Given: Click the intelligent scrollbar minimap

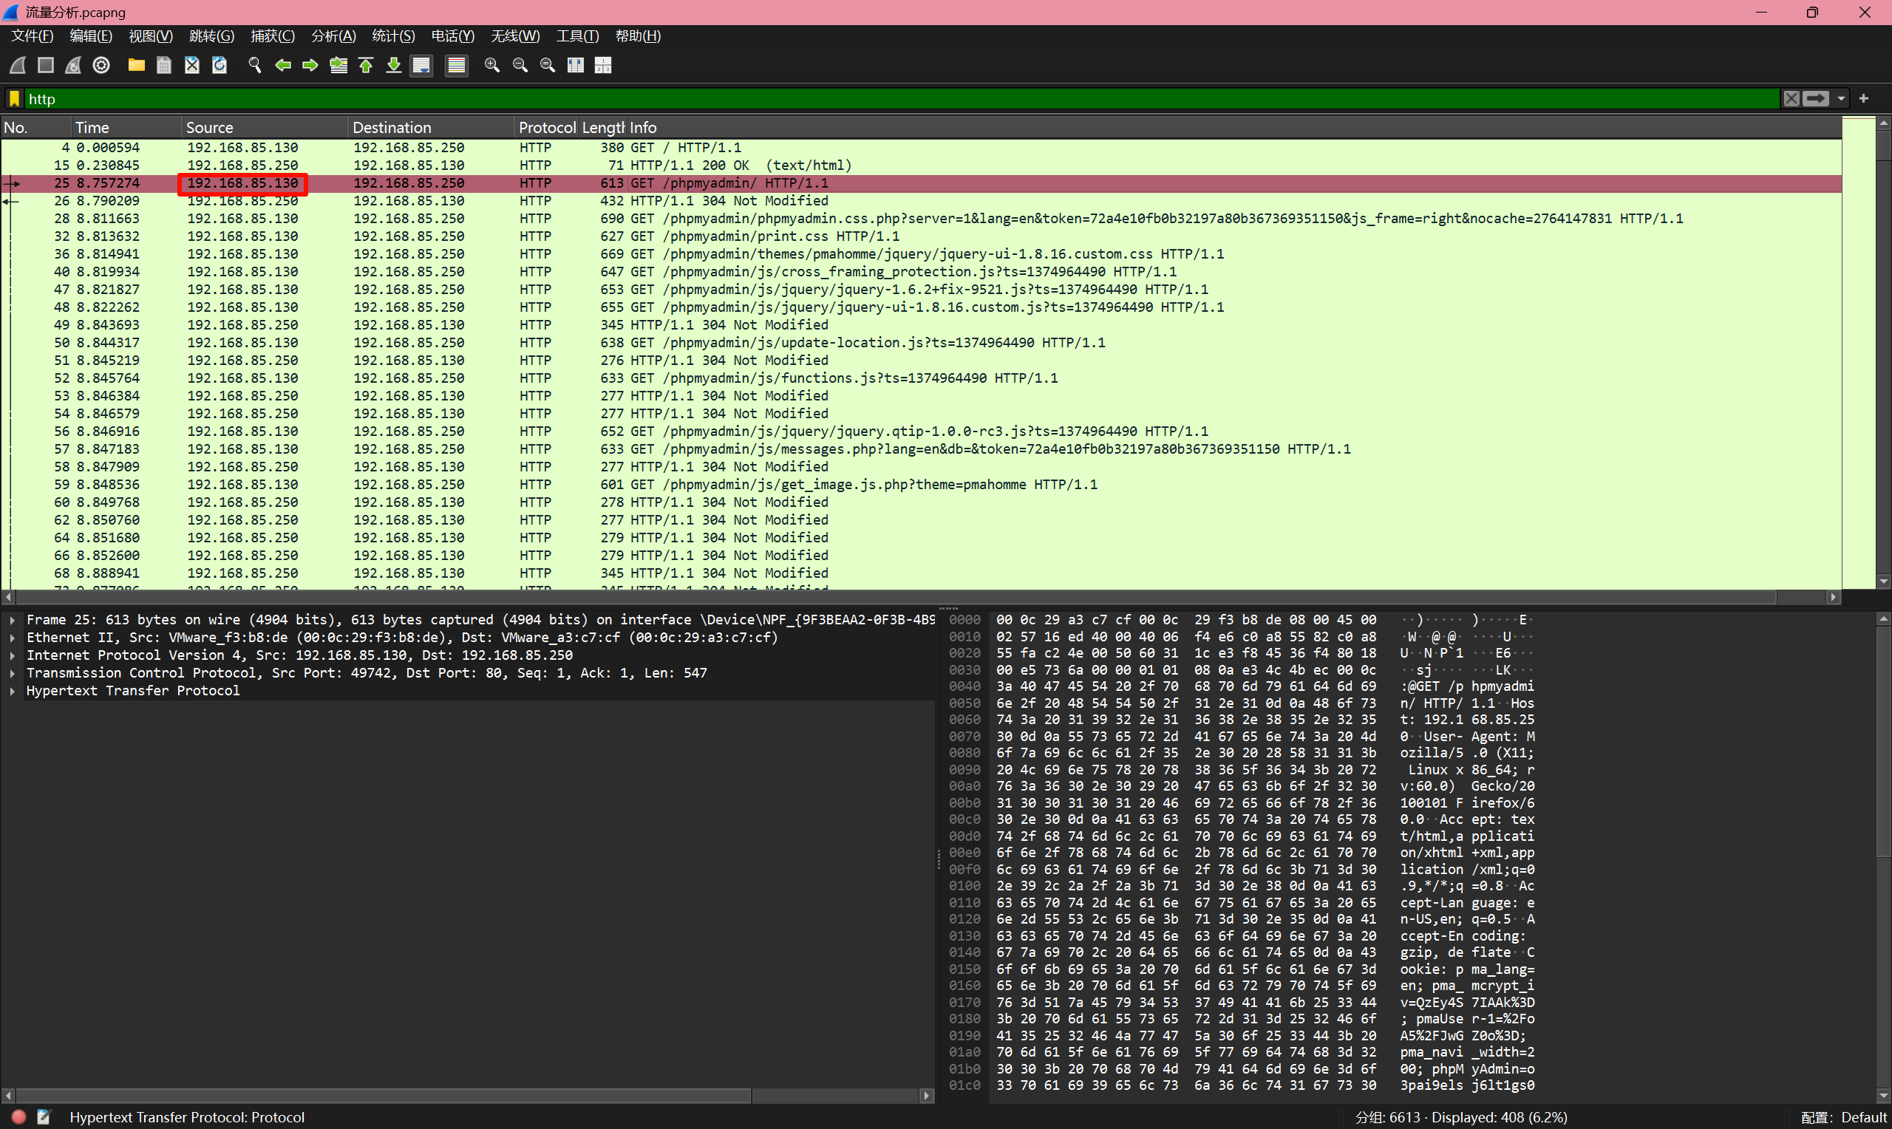Looking at the screenshot, I should click(x=1859, y=353).
